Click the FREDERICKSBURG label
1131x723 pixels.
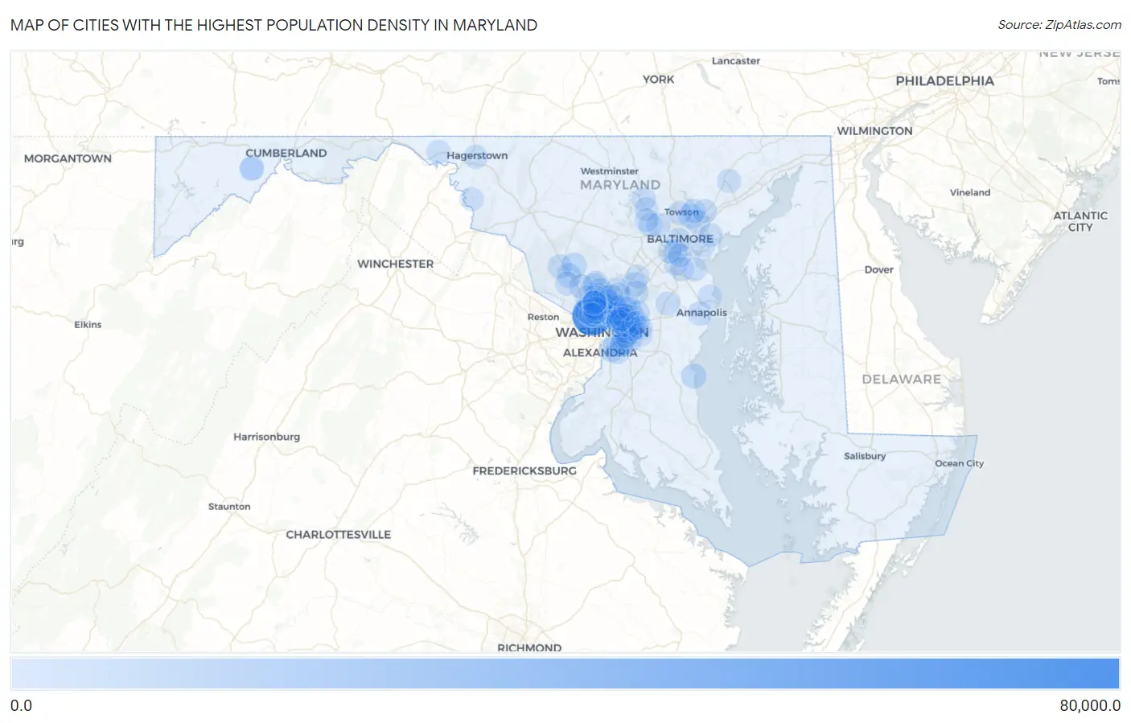524,471
